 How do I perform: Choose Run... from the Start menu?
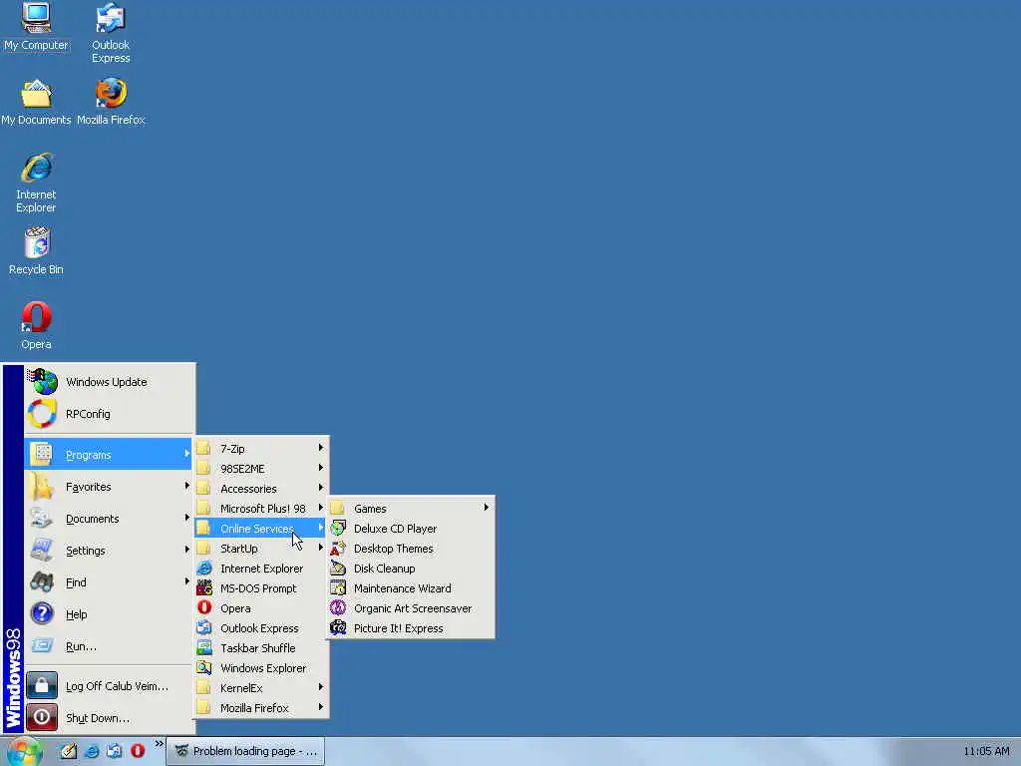110,646
